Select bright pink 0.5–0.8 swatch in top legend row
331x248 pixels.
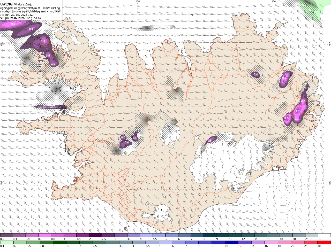pos(44,235)
